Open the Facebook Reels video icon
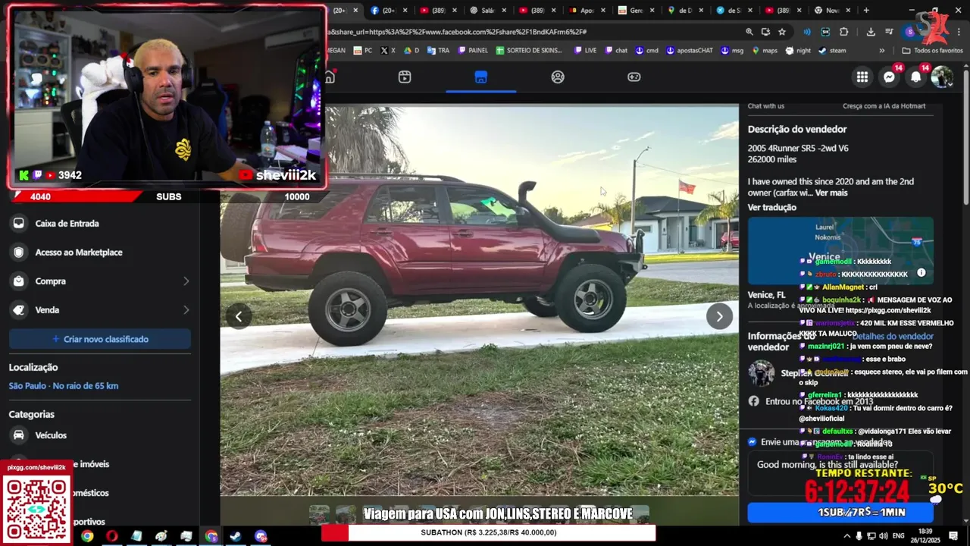Image resolution: width=970 pixels, height=546 pixels. pyautogui.click(x=405, y=77)
